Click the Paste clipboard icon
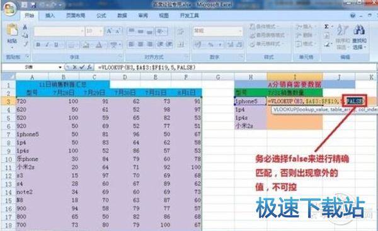Screen dimensions: 378x231 click(x=12, y=30)
